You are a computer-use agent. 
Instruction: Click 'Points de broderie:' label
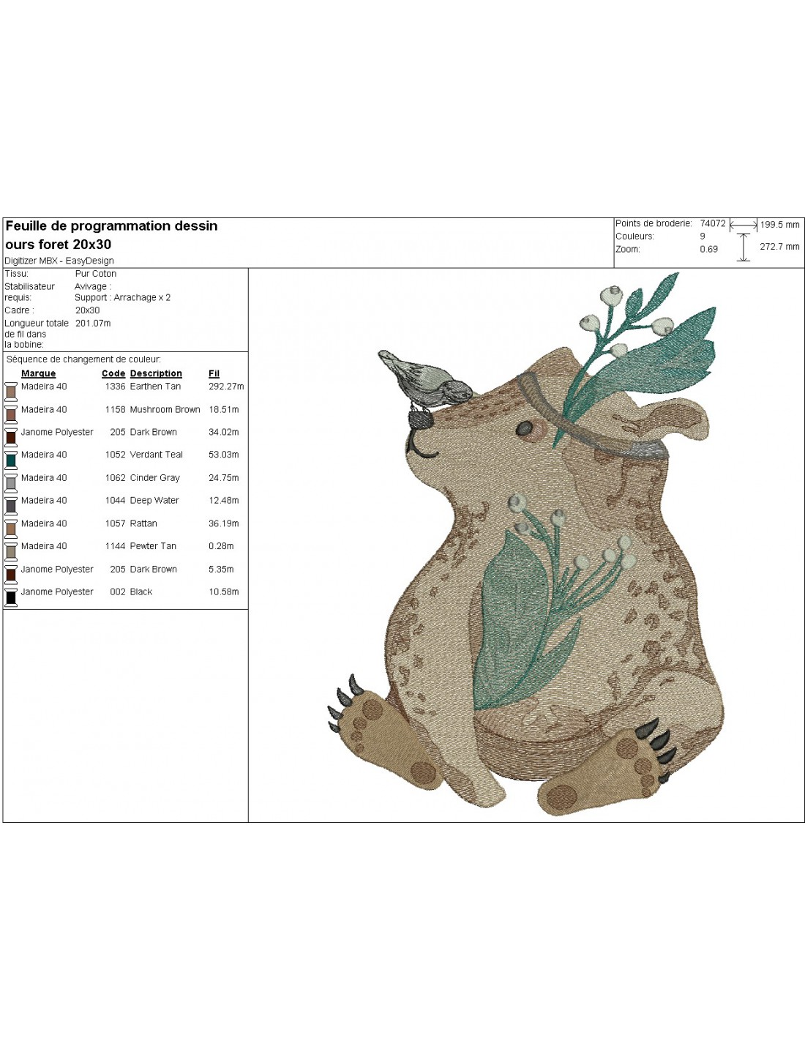click(x=653, y=224)
